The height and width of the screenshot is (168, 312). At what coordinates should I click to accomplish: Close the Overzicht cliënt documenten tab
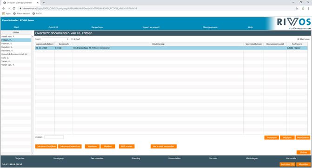point(38,3)
